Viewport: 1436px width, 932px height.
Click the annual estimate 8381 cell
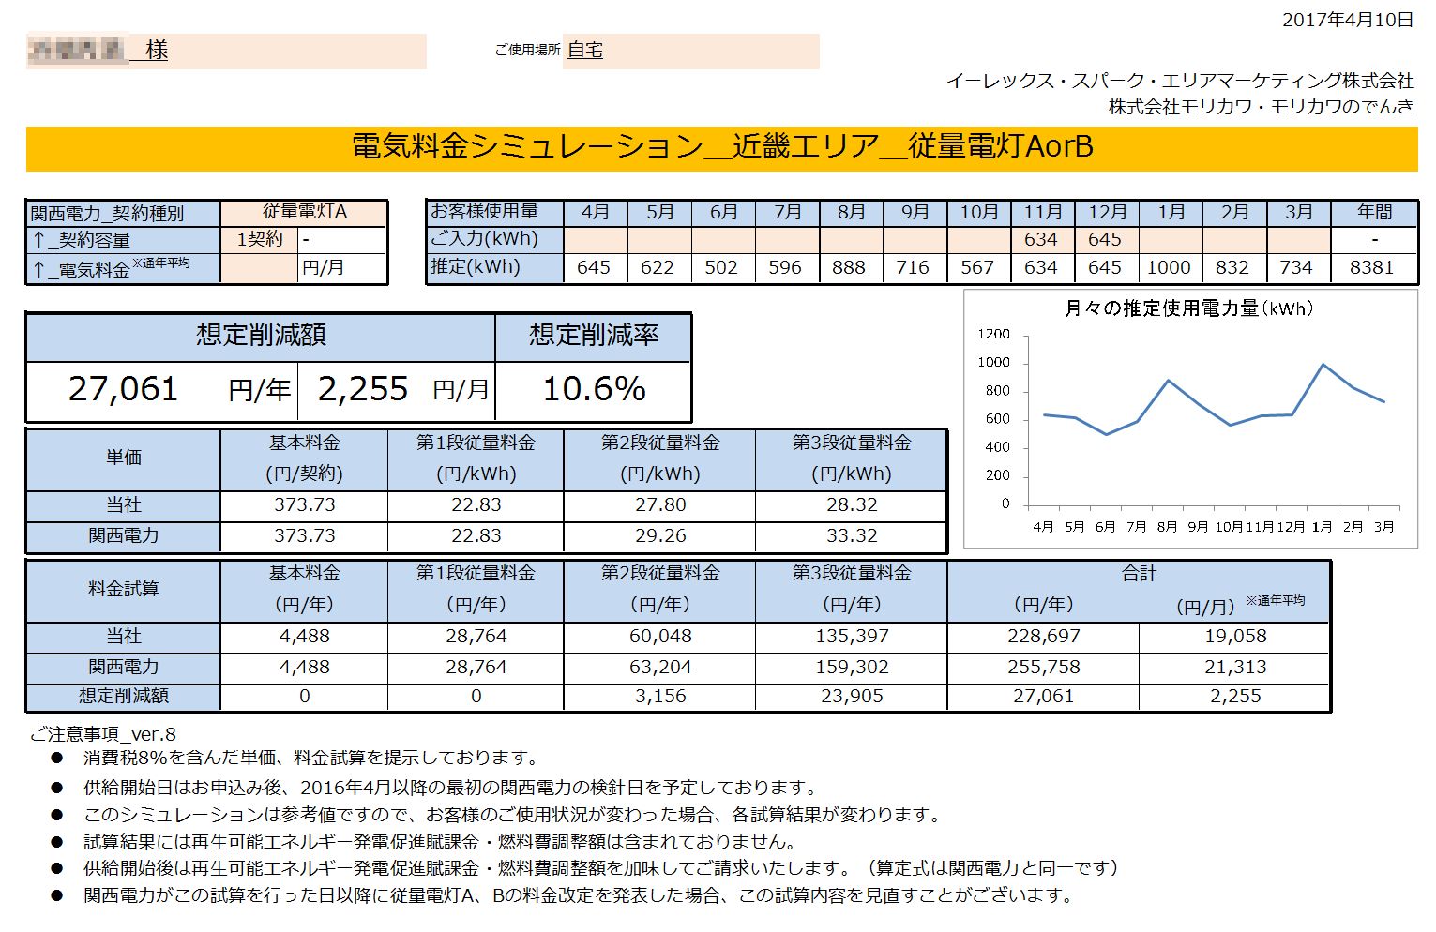(x=1373, y=268)
